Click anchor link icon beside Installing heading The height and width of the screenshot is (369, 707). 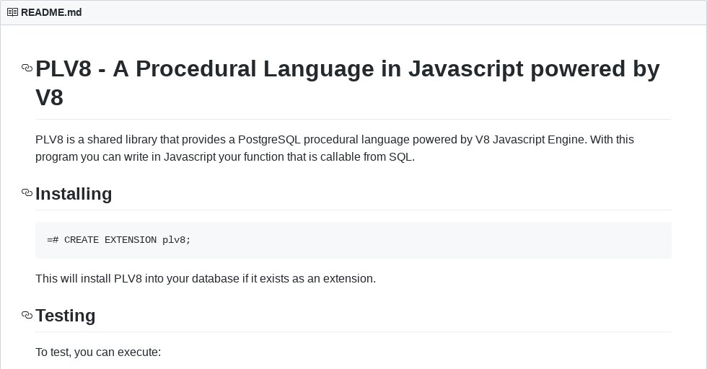[x=27, y=193]
